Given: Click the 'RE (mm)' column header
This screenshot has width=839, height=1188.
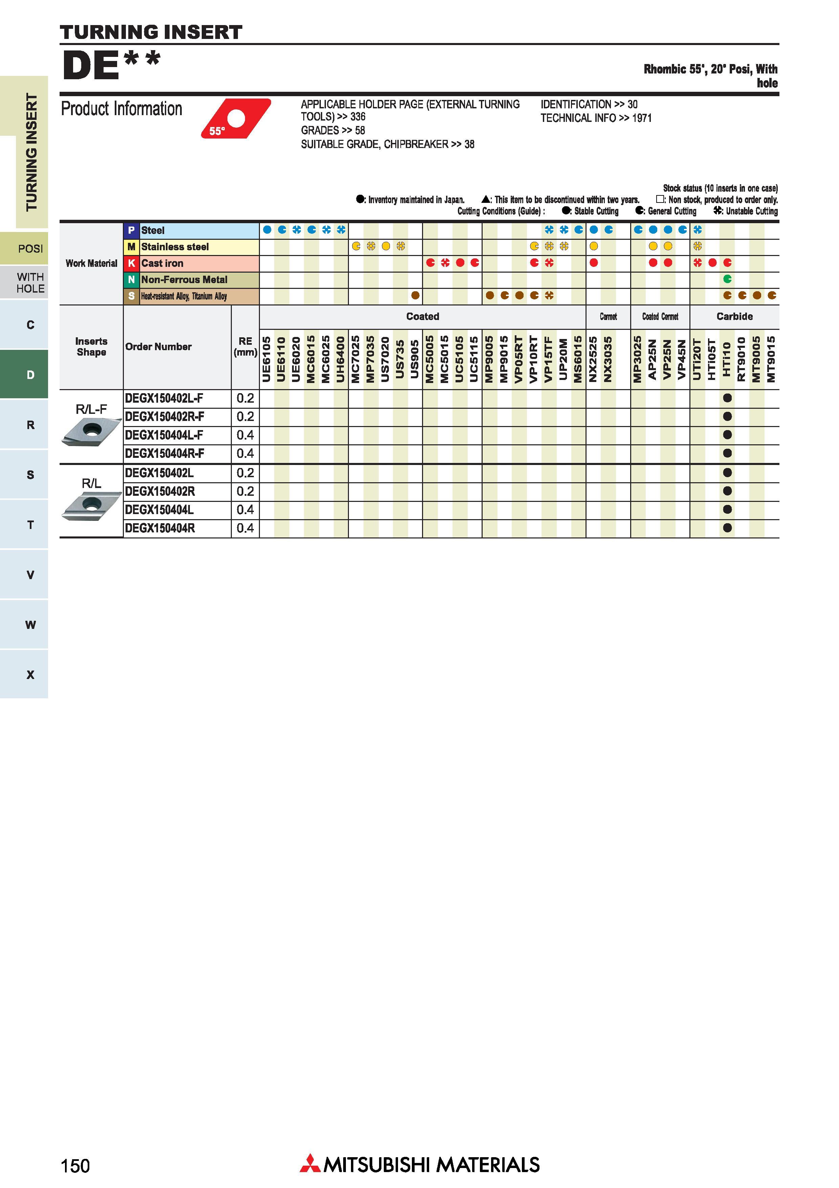Looking at the screenshot, I should pos(246,347).
